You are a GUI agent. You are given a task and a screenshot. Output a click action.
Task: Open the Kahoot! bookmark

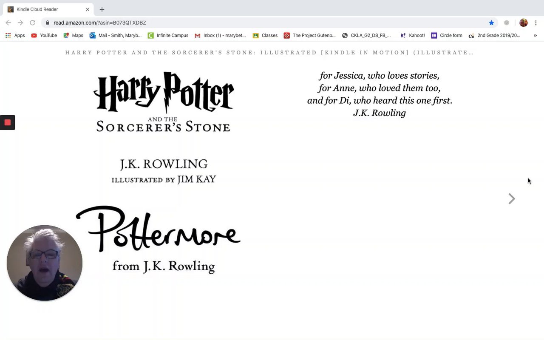pos(412,35)
